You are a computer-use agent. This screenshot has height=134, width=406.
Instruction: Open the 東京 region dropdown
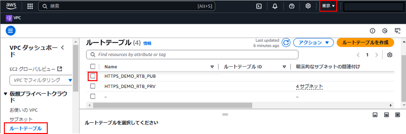point(328,6)
